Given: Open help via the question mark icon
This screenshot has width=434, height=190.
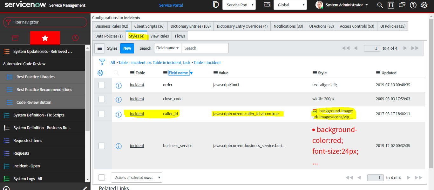Looking at the screenshot, I should pos(413,5).
